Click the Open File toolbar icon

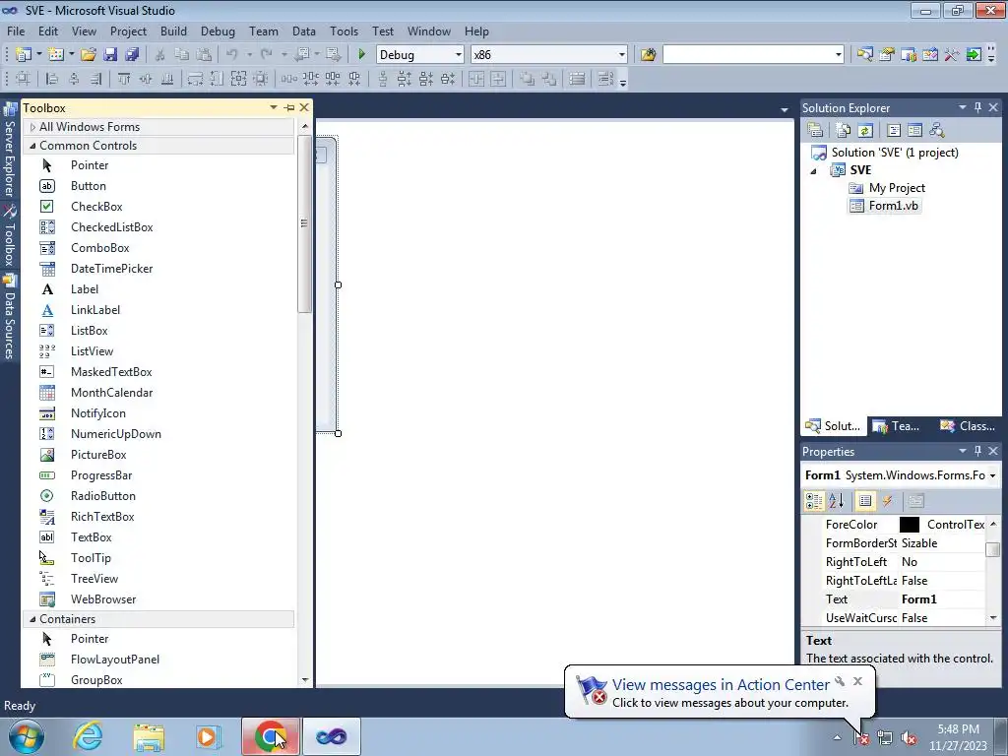pos(88,55)
